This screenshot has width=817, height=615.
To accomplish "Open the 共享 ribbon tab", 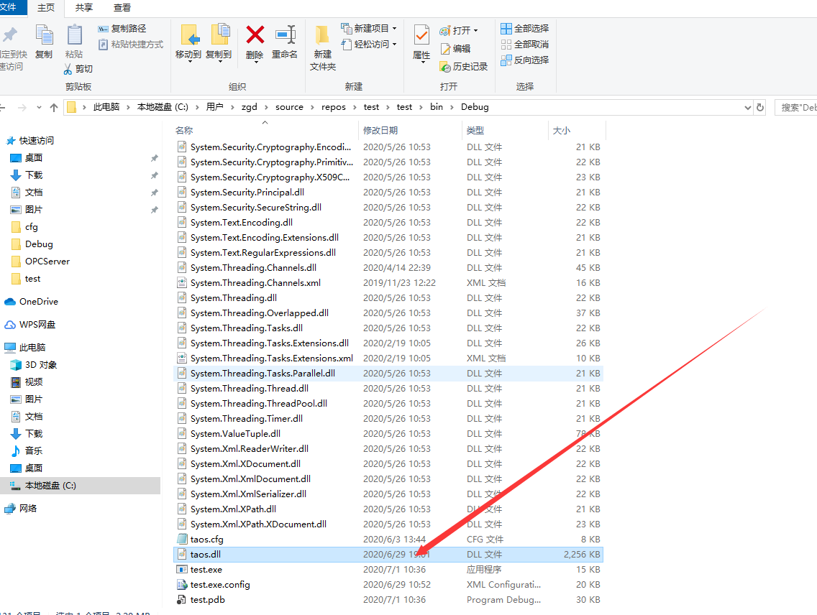I will point(83,8).
